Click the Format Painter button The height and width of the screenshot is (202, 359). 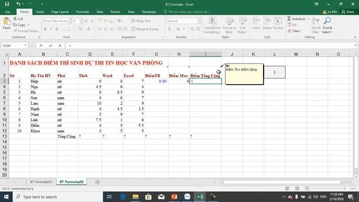tap(26, 31)
